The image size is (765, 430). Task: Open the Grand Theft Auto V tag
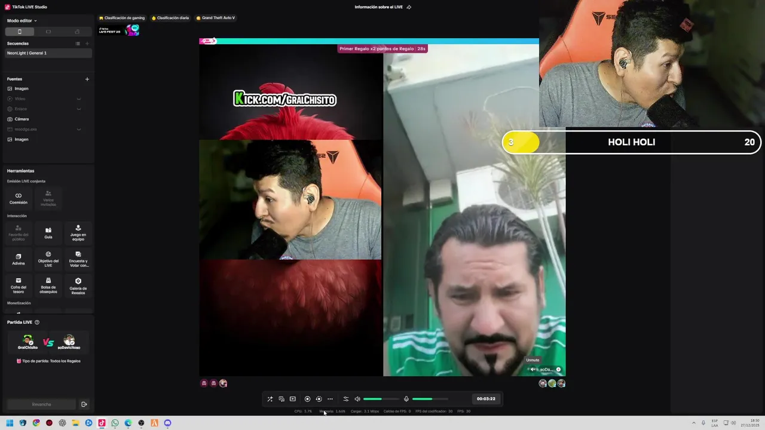[x=216, y=18]
